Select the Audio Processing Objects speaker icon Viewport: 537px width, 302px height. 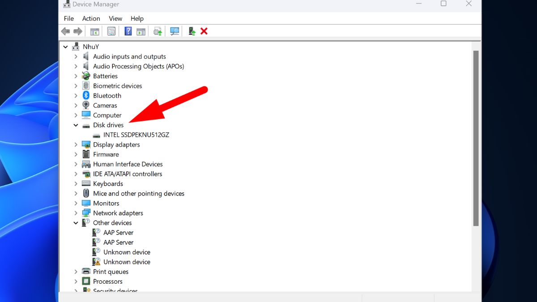86,66
